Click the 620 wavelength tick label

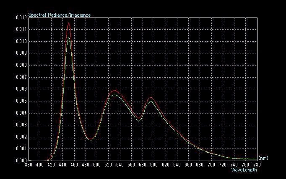coord(166,165)
